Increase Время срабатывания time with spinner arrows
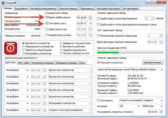Image resolution: width=168 pixels, height=118 pixels. (x=90, y=17)
